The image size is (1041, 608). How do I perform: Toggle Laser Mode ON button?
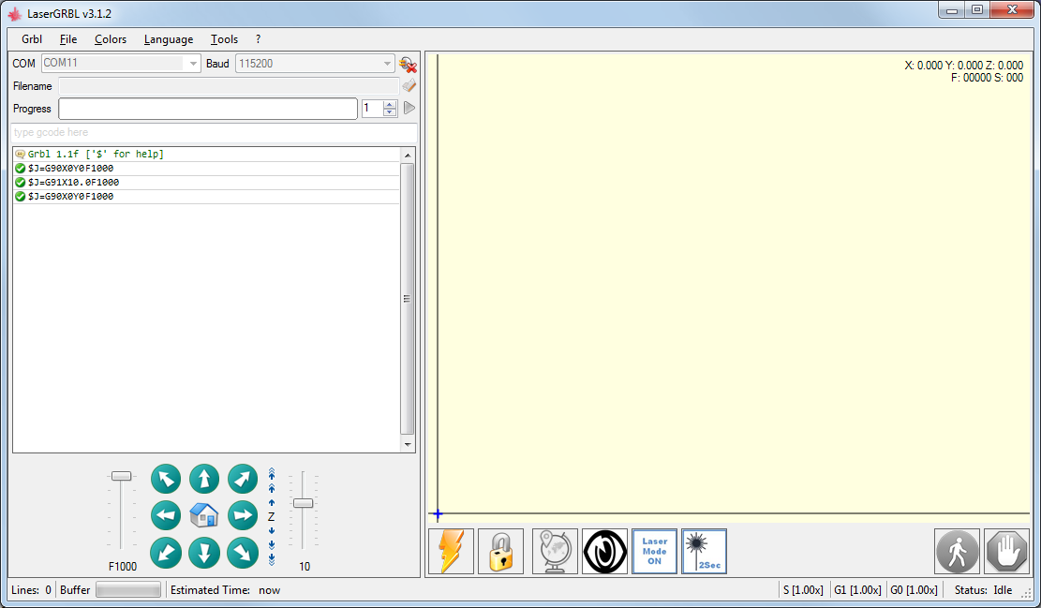click(654, 551)
